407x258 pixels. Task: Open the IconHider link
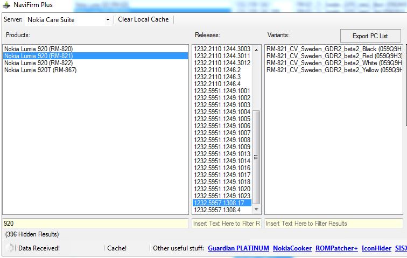[376, 248]
